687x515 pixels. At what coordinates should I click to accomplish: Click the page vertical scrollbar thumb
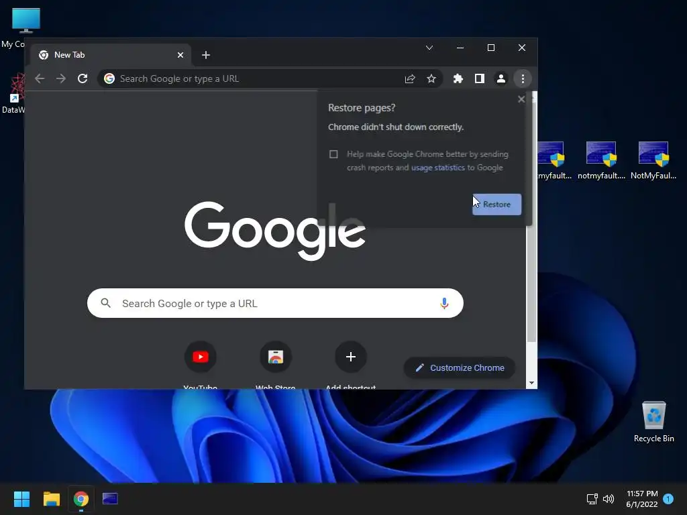pyautogui.click(x=531, y=223)
